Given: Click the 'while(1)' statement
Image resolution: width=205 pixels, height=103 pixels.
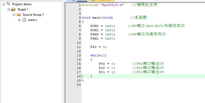Looking at the screenshot, I should 98,55.
